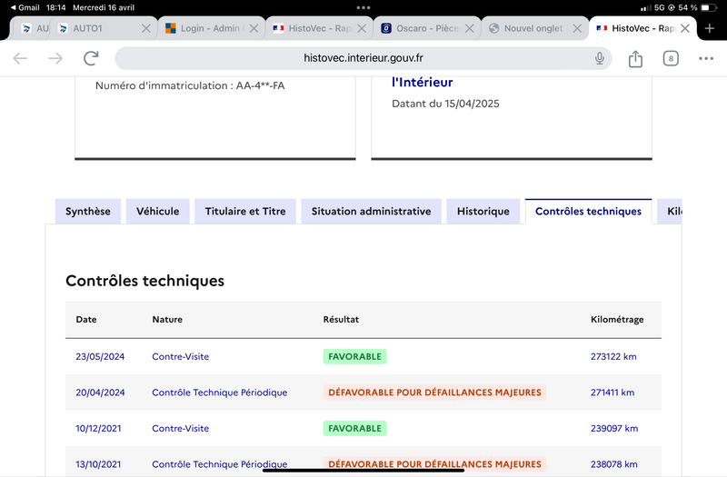Screen dimensions: 727x477
Task: Open the Historique tab
Action: [483, 212]
